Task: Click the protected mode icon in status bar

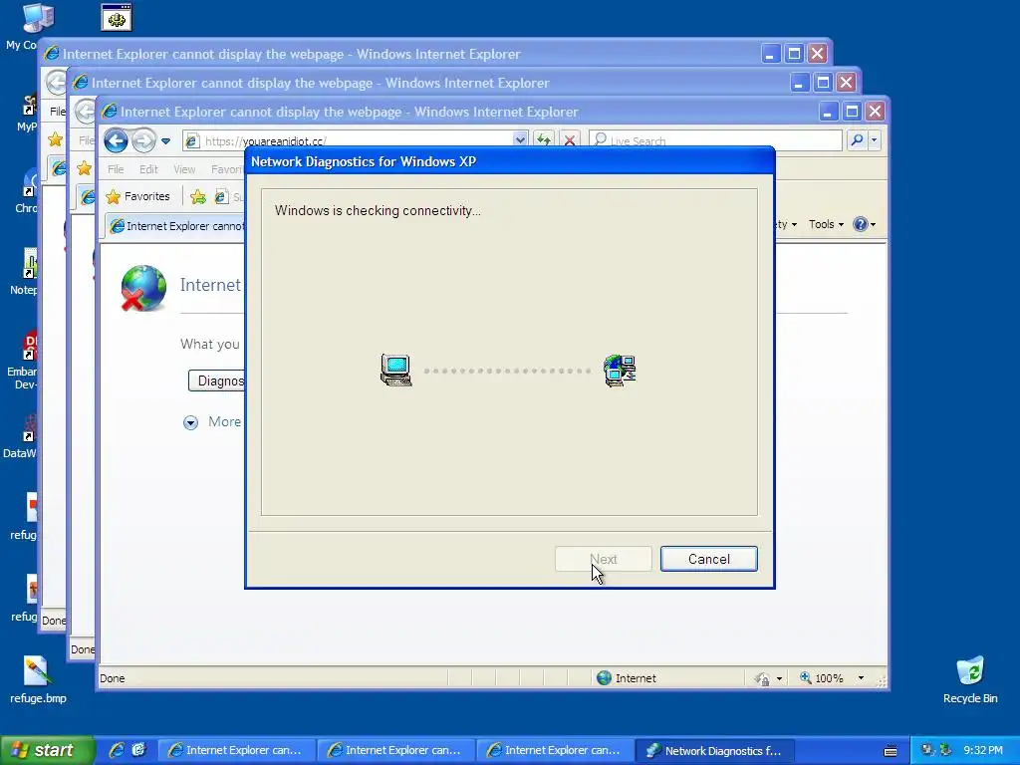Action: pyautogui.click(x=762, y=678)
